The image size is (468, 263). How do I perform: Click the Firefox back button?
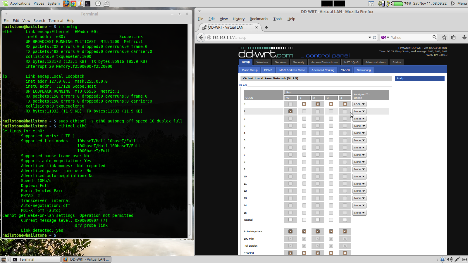[201, 37]
